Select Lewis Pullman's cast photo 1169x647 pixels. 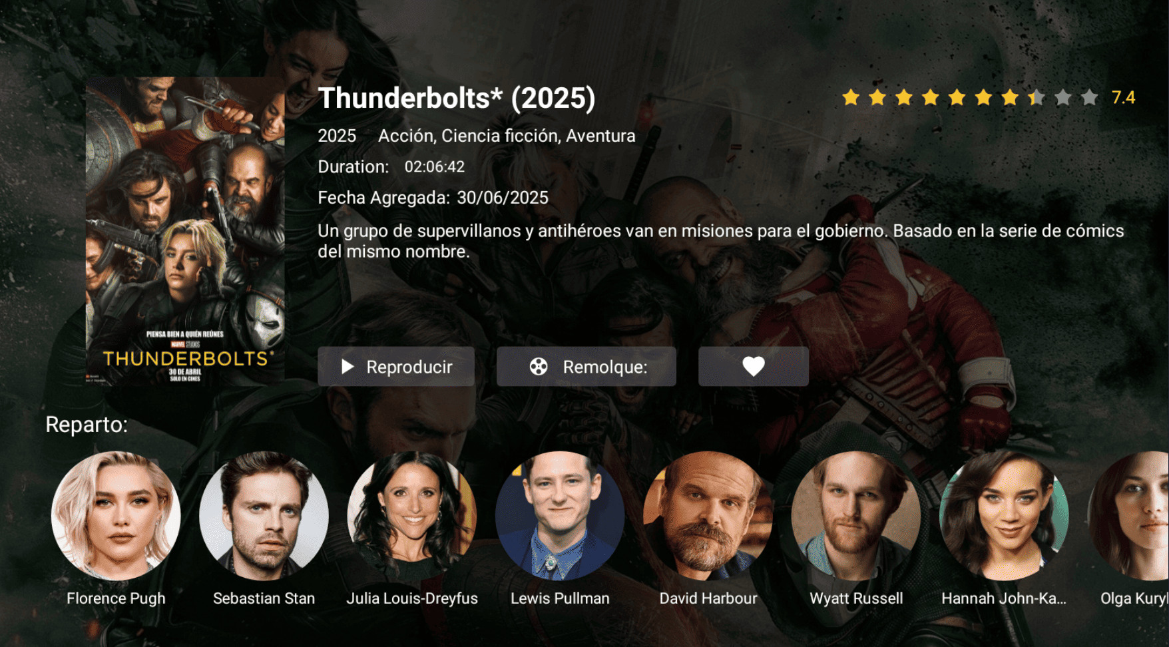(560, 516)
